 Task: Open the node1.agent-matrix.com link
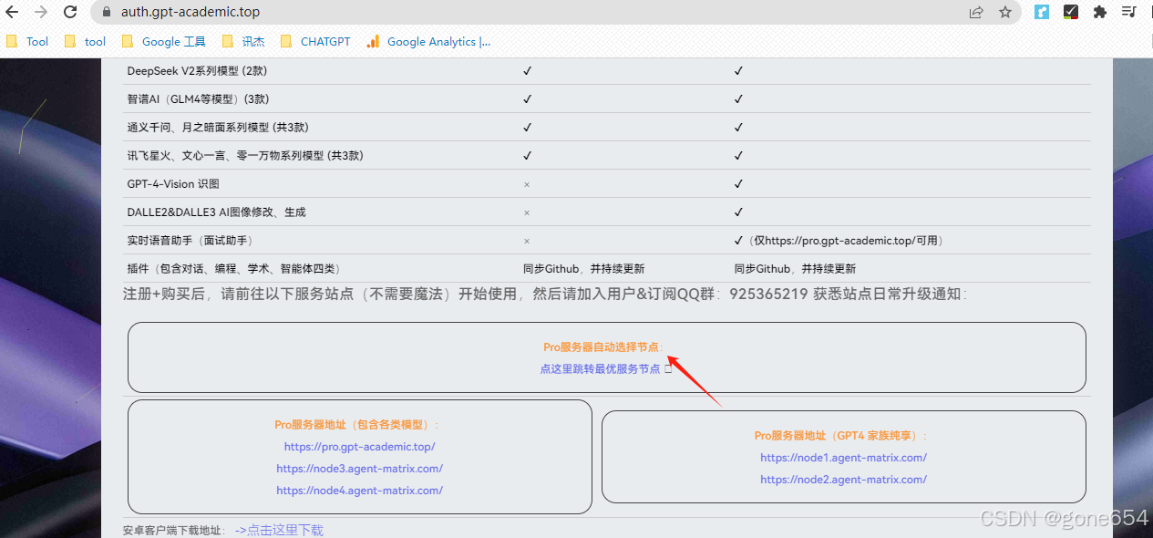click(843, 458)
